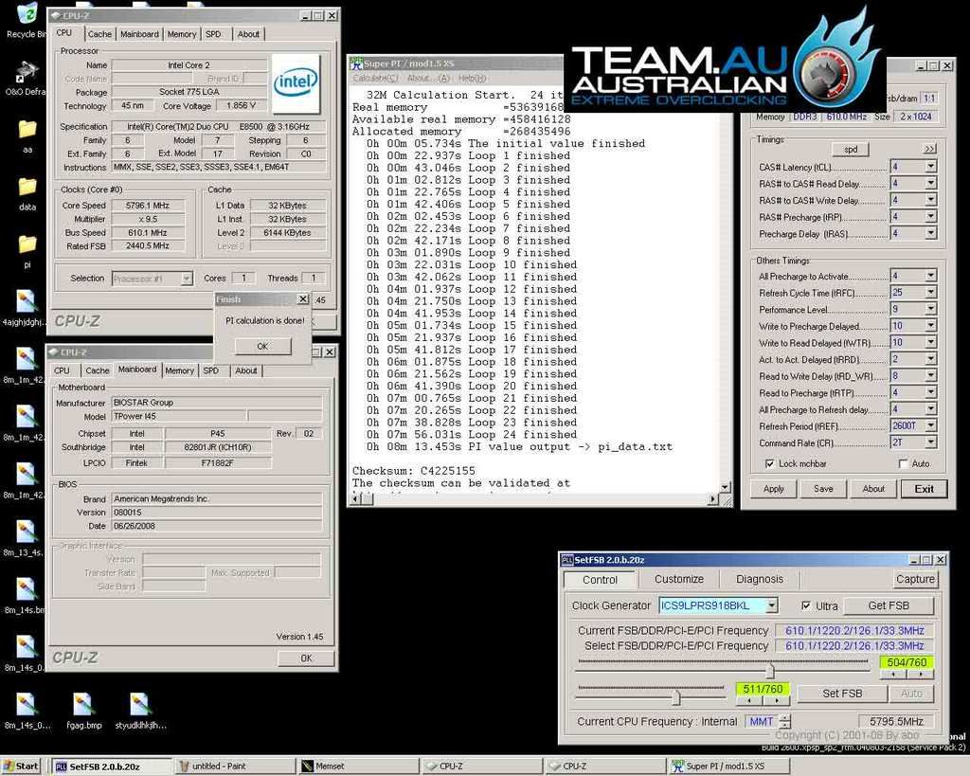This screenshot has height=776, width=970.
Task: Expand the Refresh Cycle Time (tRFC) dropdown
Action: (x=930, y=292)
